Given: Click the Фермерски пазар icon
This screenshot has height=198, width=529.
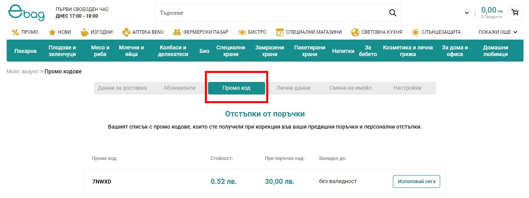Looking at the screenshot, I should pyautogui.click(x=177, y=32).
